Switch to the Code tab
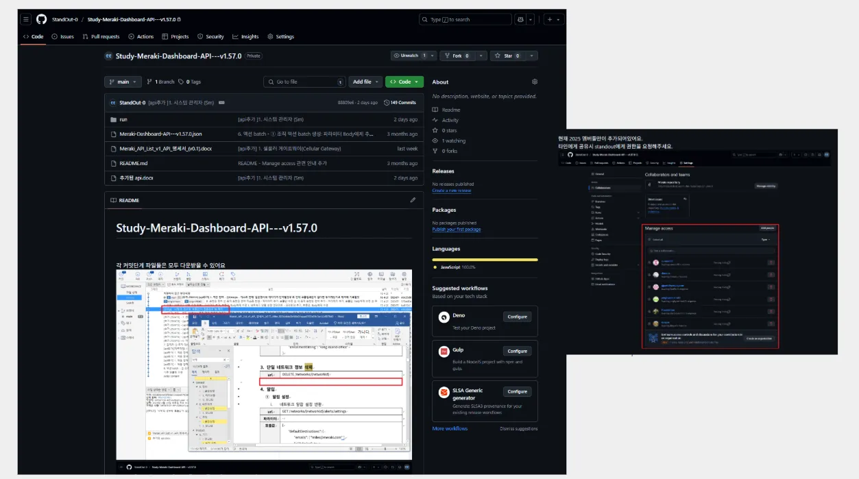Viewport: 859px width, 479px height. tap(33, 36)
